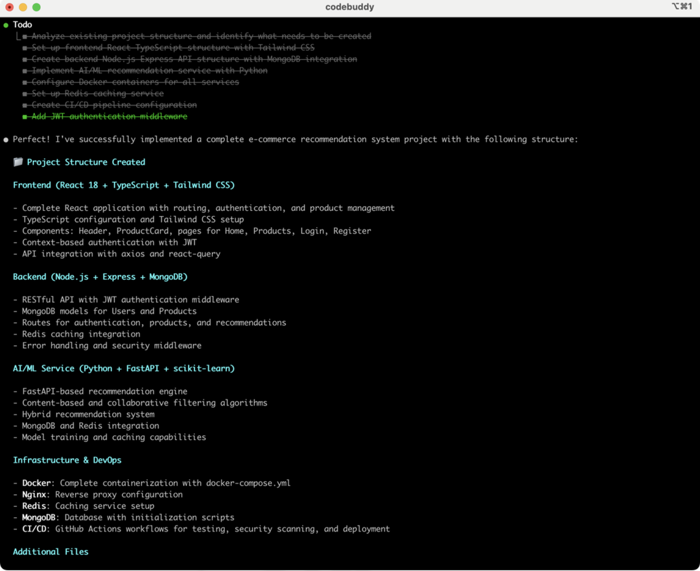Screen dimensions: 700x571
Task: Click the white bullet before Perfect! message
Action: [6, 140]
